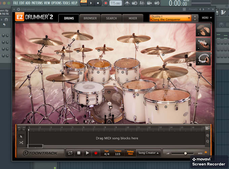Toggle wait for input before recording
This screenshot has width=229, height=169.
134,3
